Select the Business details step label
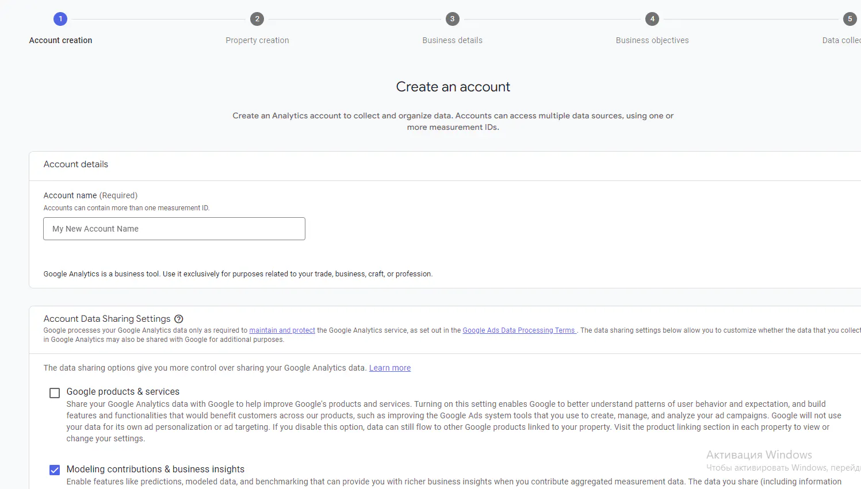 tap(452, 40)
